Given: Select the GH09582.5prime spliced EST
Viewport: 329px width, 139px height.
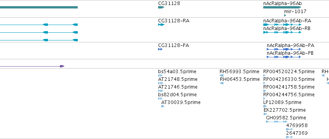Looking at the screenshot, I should coord(277,122).
